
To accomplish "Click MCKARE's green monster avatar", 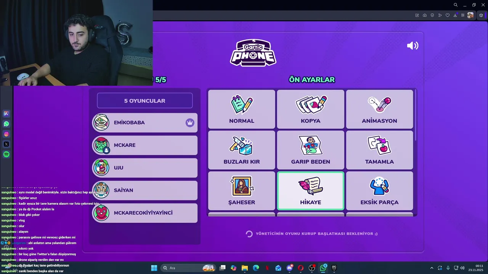I will pos(101,145).
